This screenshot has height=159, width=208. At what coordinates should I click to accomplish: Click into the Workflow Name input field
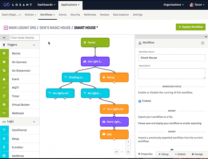(172, 58)
